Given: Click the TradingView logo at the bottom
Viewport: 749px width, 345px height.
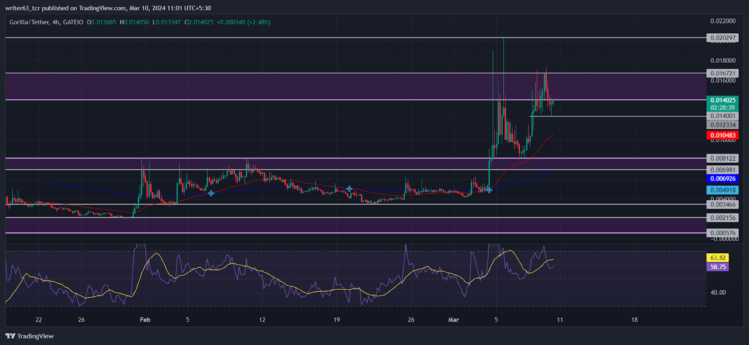Looking at the screenshot, I should point(29,336).
